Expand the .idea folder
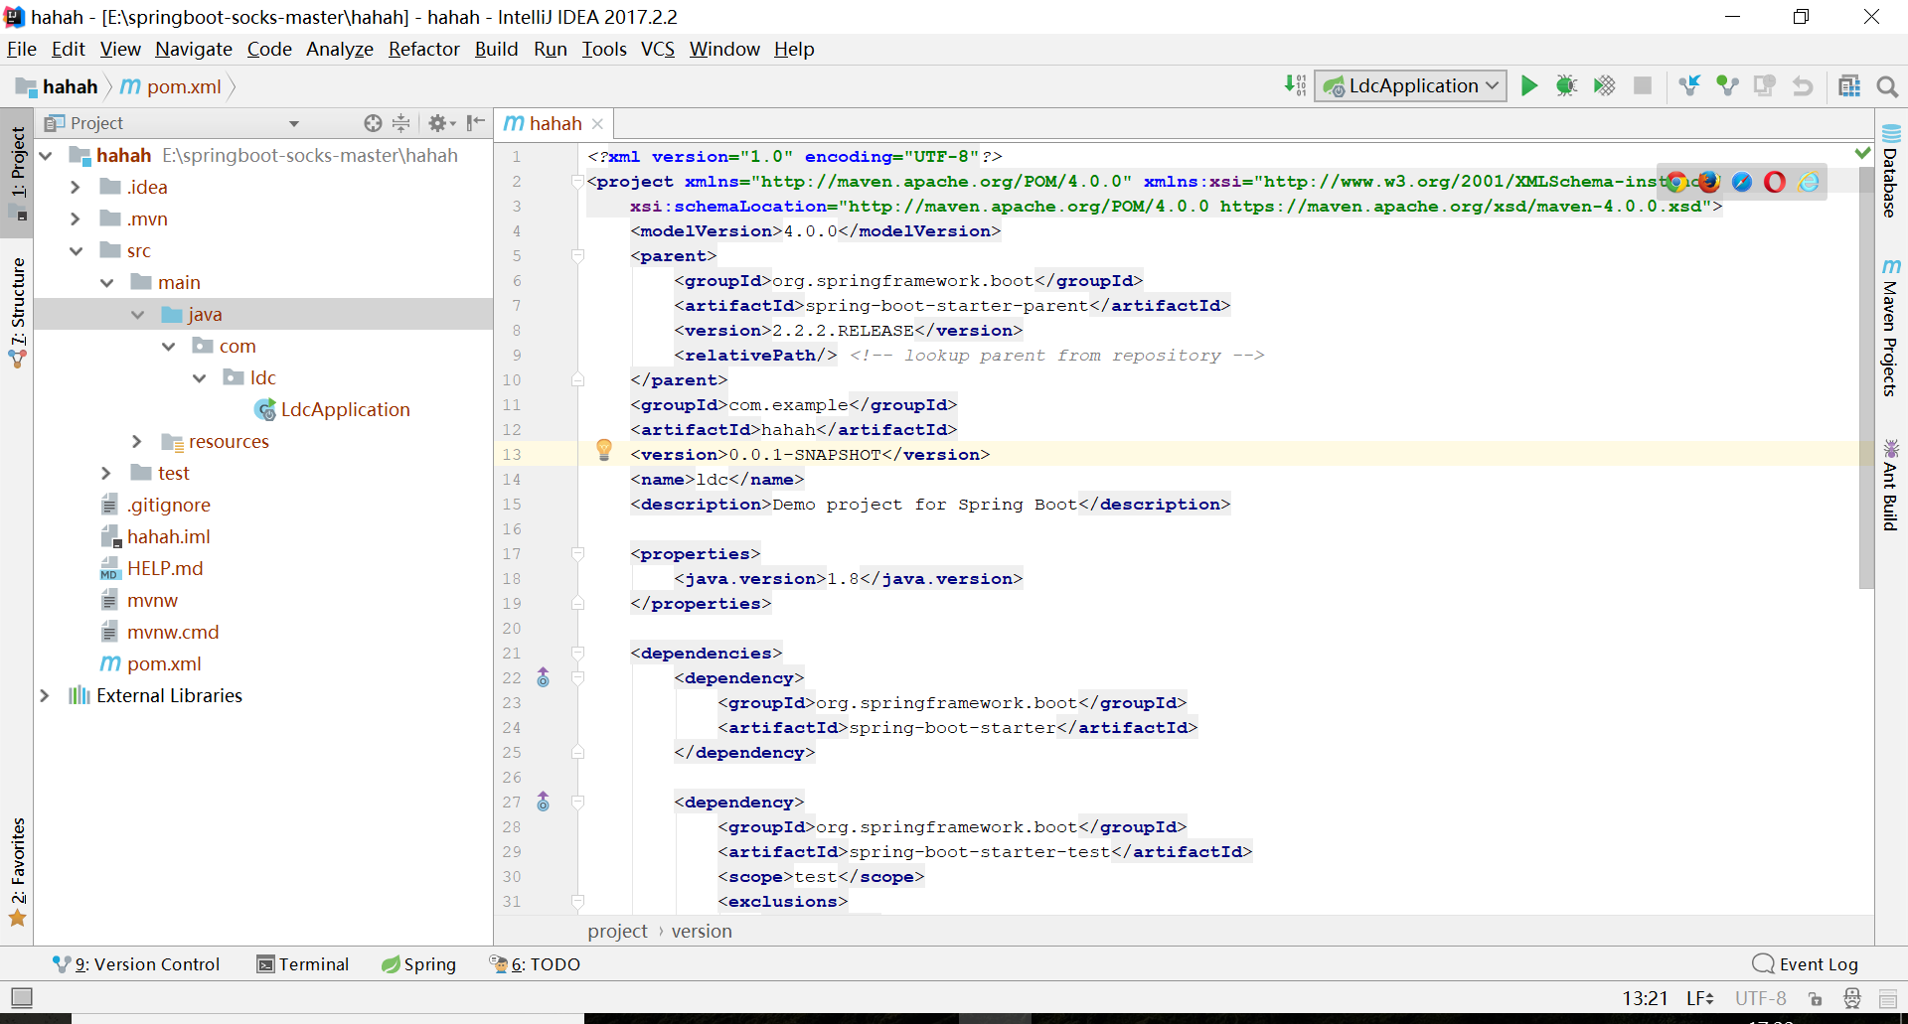This screenshot has height=1024, width=1908. coord(76,187)
